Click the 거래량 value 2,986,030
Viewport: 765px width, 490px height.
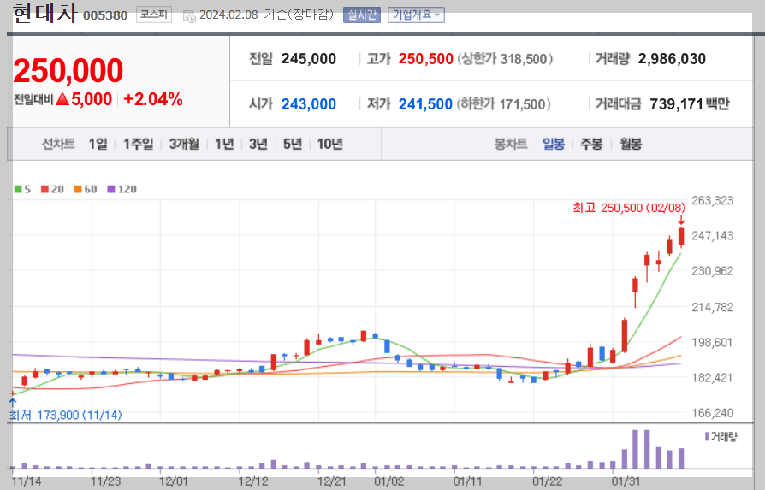tap(672, 59)
